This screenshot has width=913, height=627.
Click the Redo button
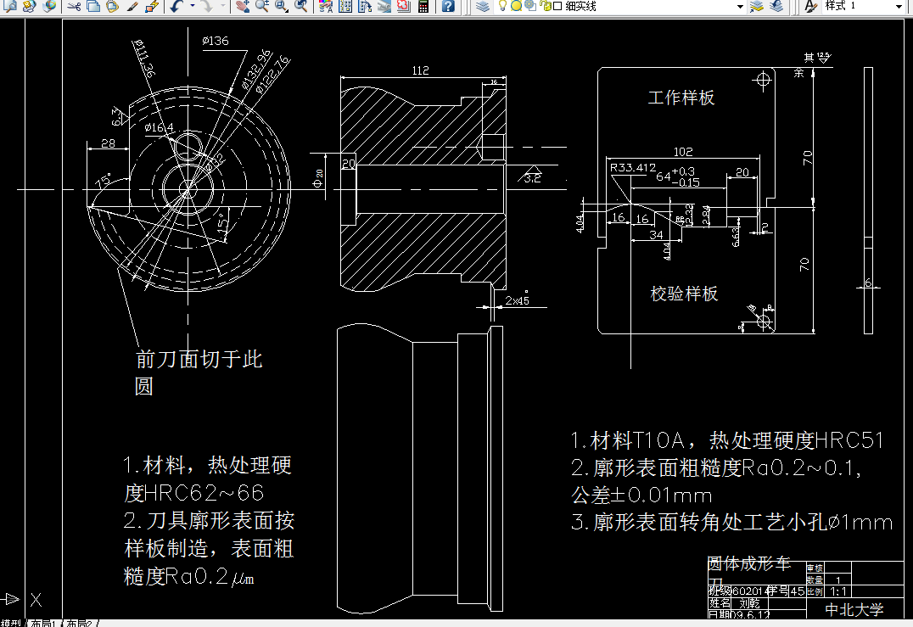click(x=206, y=7)
